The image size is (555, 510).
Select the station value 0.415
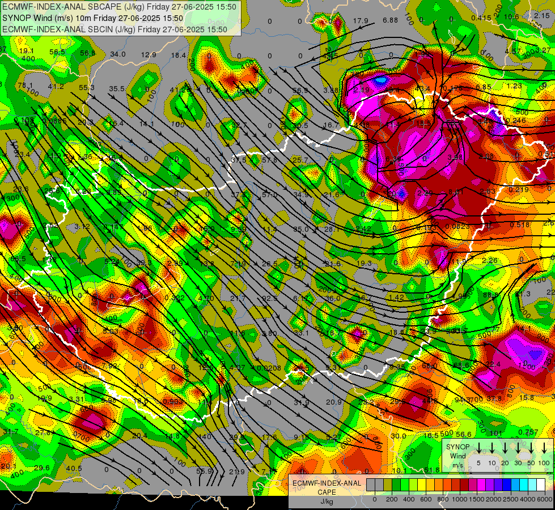click(x=481, y=18)
